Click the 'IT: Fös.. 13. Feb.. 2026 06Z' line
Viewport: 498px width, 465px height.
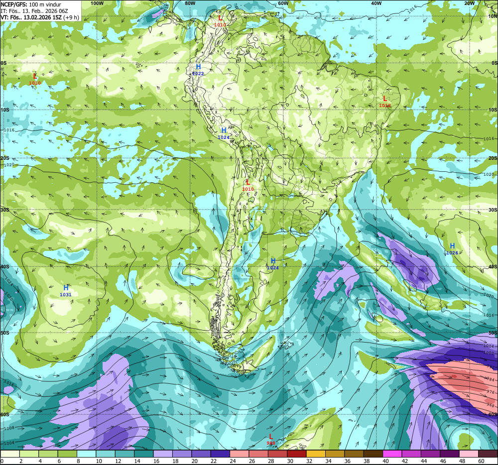(34, 11)
